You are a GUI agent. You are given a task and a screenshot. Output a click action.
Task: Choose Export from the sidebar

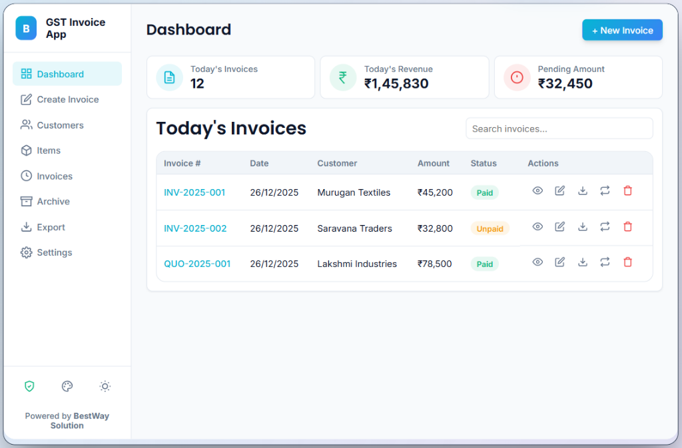[x=67, y=227]
